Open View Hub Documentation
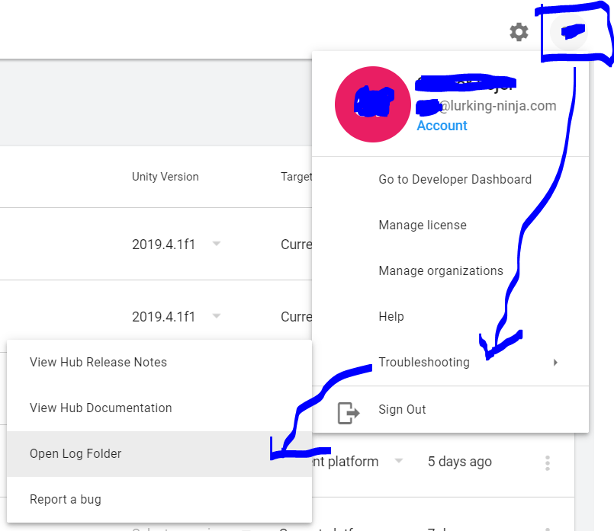This screenshot has width=614, height=531. (x=100, y=408)
